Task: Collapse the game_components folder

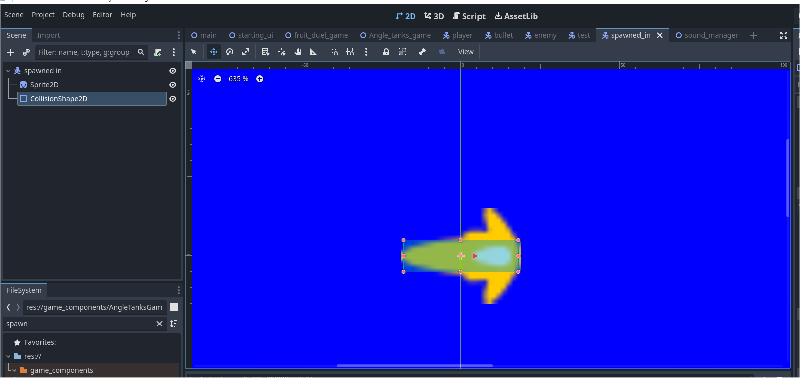Action: click(14, 370)
